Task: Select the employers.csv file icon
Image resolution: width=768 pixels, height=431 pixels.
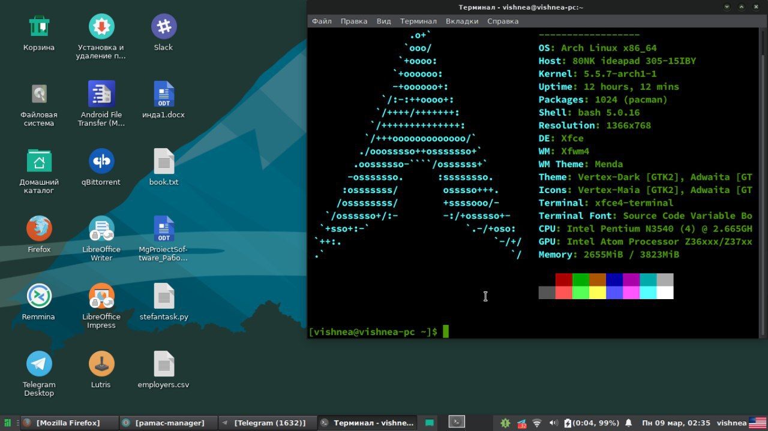Action: click(x=163, y=364)
